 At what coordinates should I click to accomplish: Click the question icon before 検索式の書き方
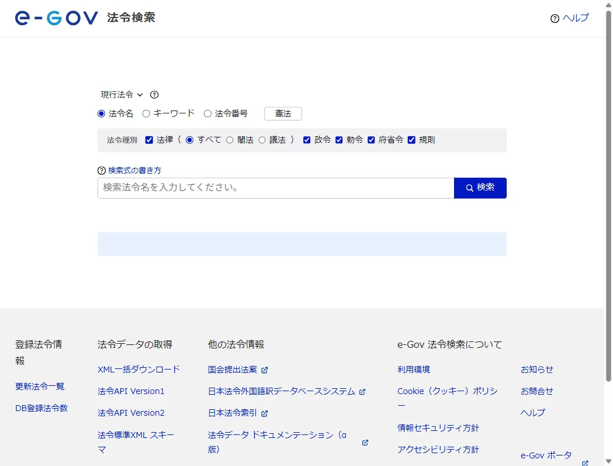[102, 171]
